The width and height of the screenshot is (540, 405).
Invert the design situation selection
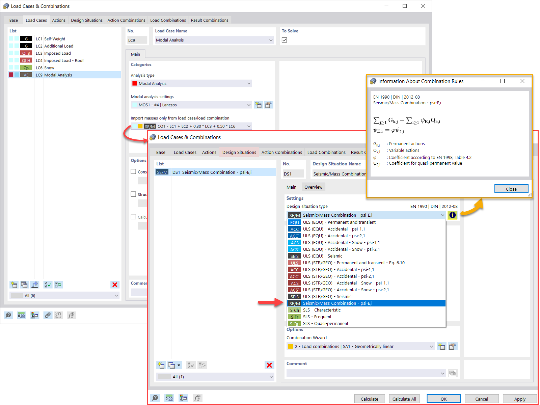point(202,365)
